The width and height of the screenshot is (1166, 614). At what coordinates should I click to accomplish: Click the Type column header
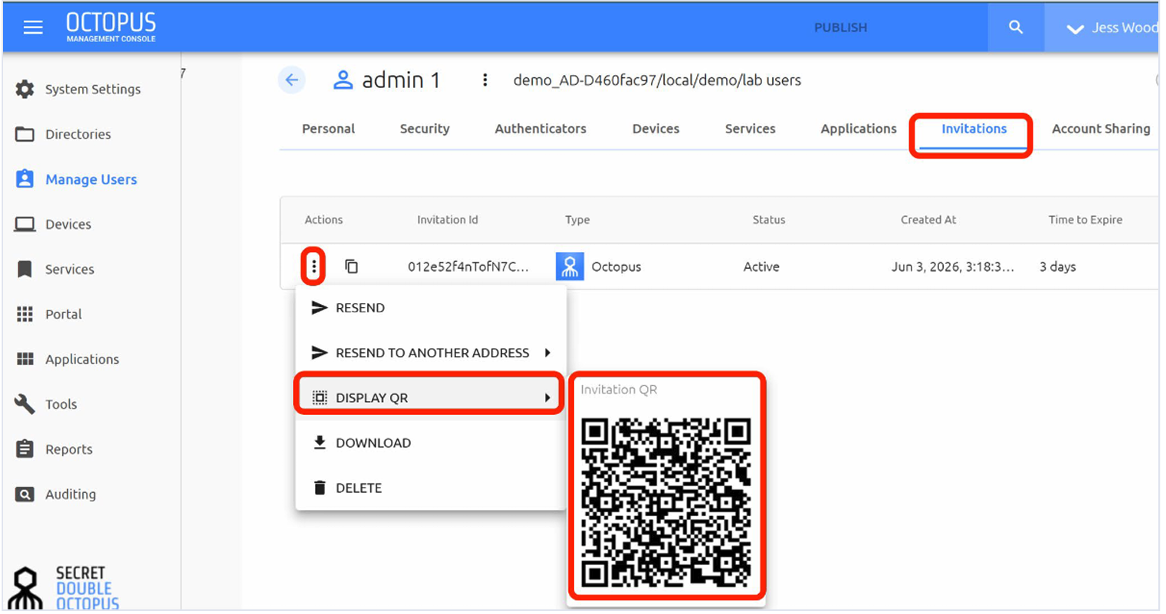coord(577,220)
